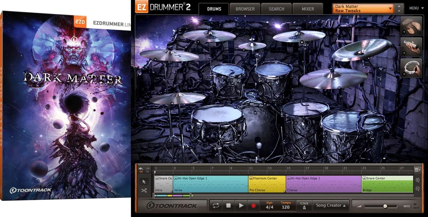This screenshot has height=217, width=428.
Task: Open the Song Creator panel
Action: pyautogui.click(x=331, y=205)
